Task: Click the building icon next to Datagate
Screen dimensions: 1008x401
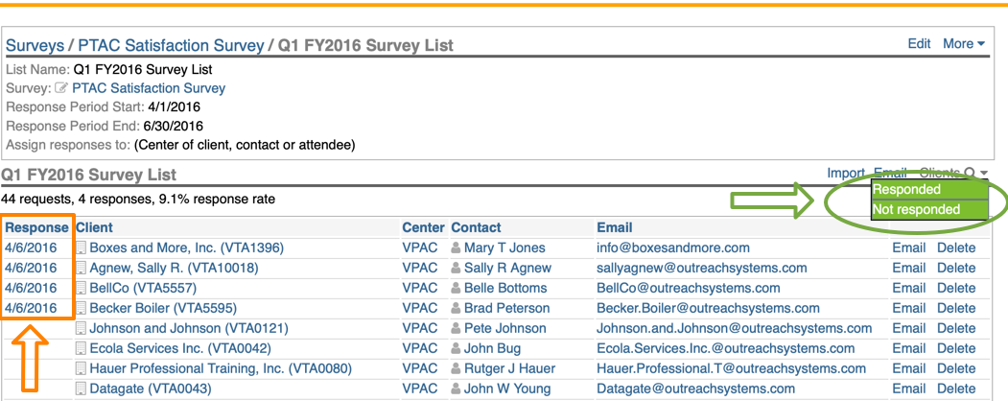Action: pyautogui.click(x=82, y=389)
